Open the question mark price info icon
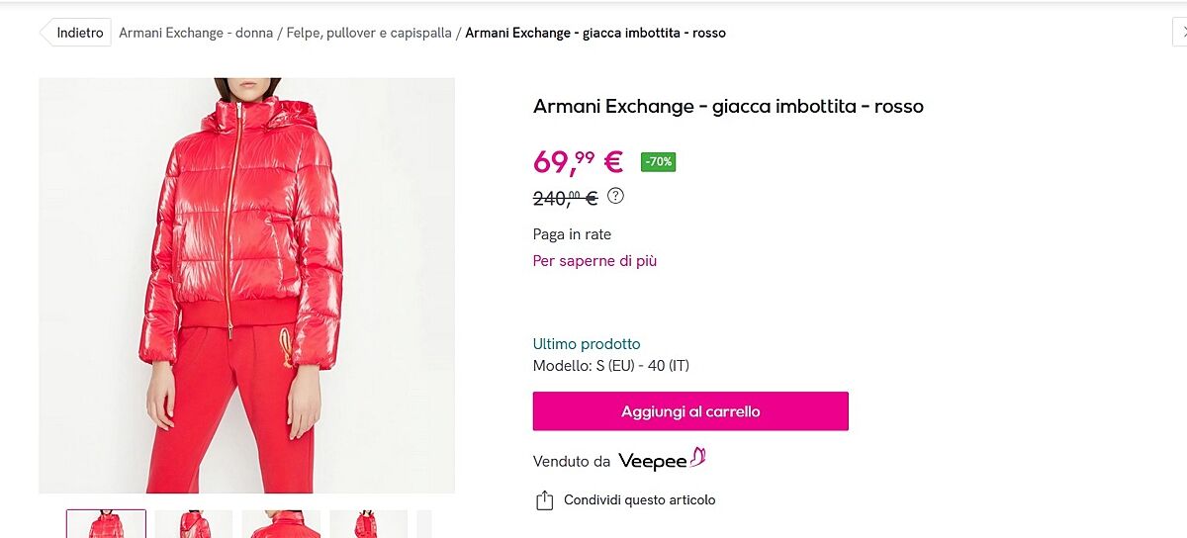The width and height of the screenshot is (1187, 538). 616,196
